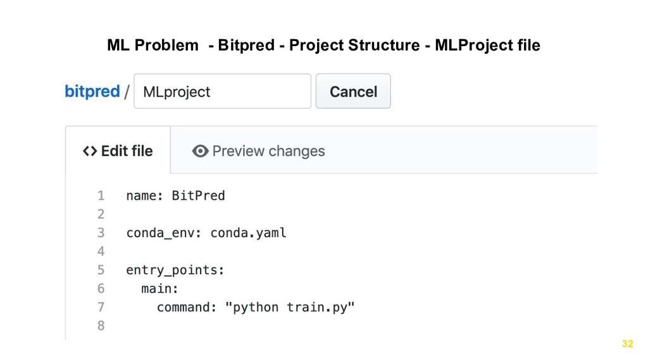
Task: Place cursor on conda_env: conda.yaml line
Action: pyautogui.click(x=206, y=233)
